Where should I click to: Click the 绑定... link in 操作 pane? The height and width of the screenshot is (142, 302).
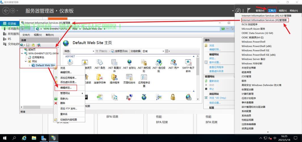(x=212, y=58)
